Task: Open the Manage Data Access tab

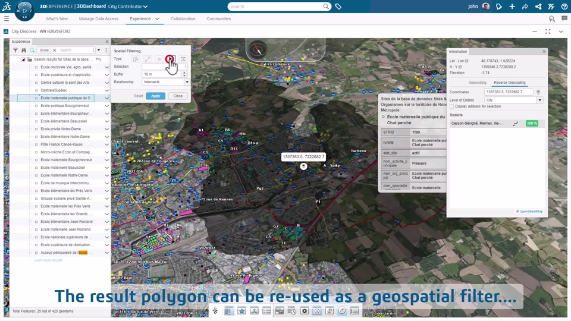Action: (x=99, y=19)
